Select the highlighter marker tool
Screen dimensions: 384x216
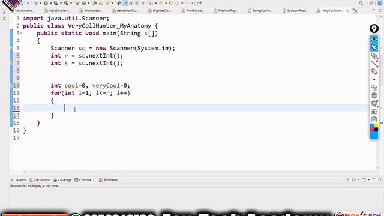click(374, 56)
